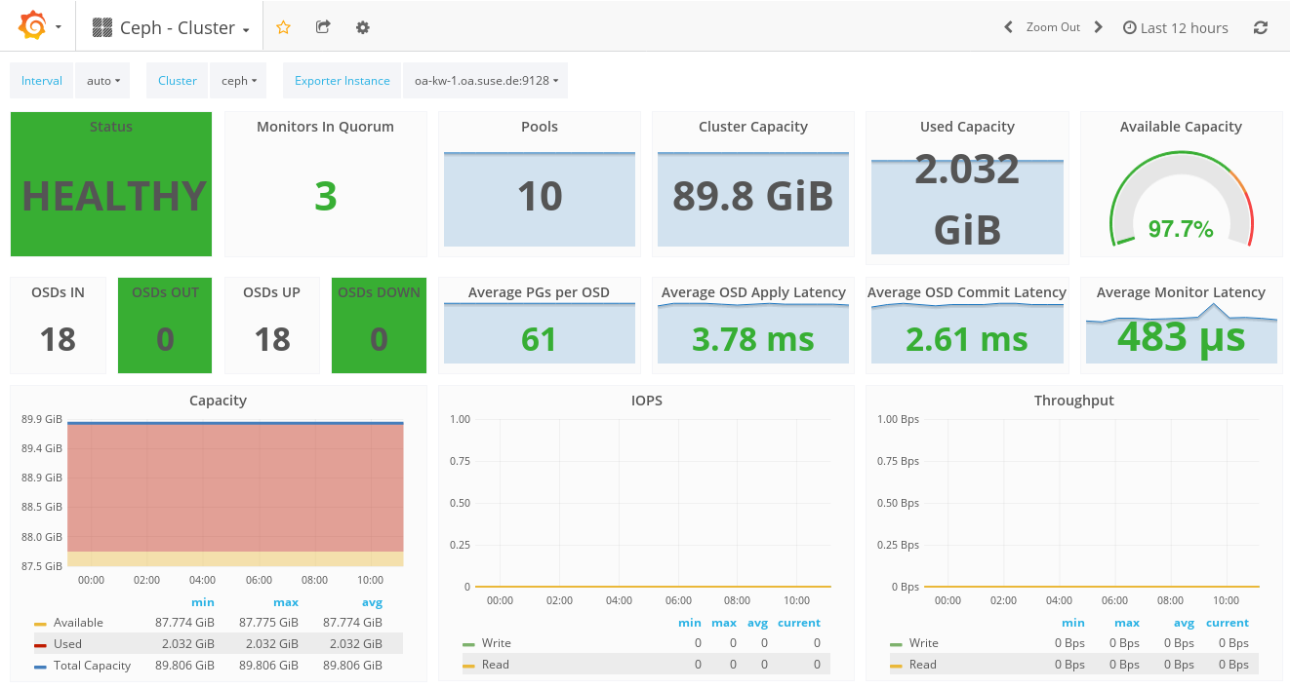
Task: Refresh the dashboard with refresh icon
Action: (1261, 27)
